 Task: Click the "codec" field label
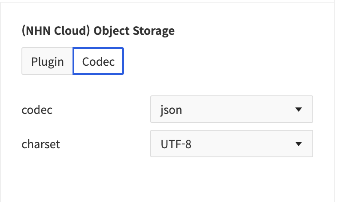click(37, 110)
